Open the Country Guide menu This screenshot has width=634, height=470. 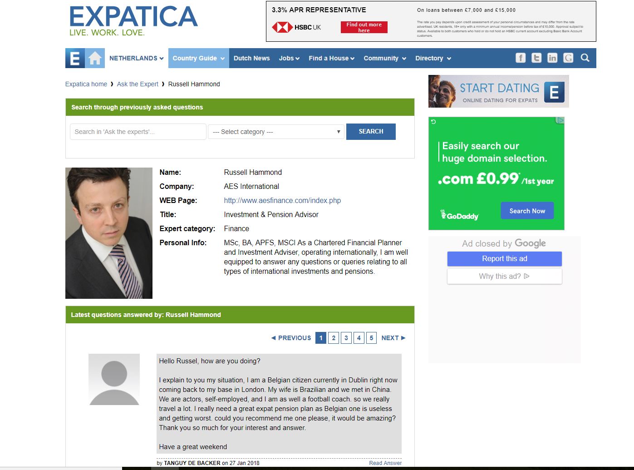(199, 58)
